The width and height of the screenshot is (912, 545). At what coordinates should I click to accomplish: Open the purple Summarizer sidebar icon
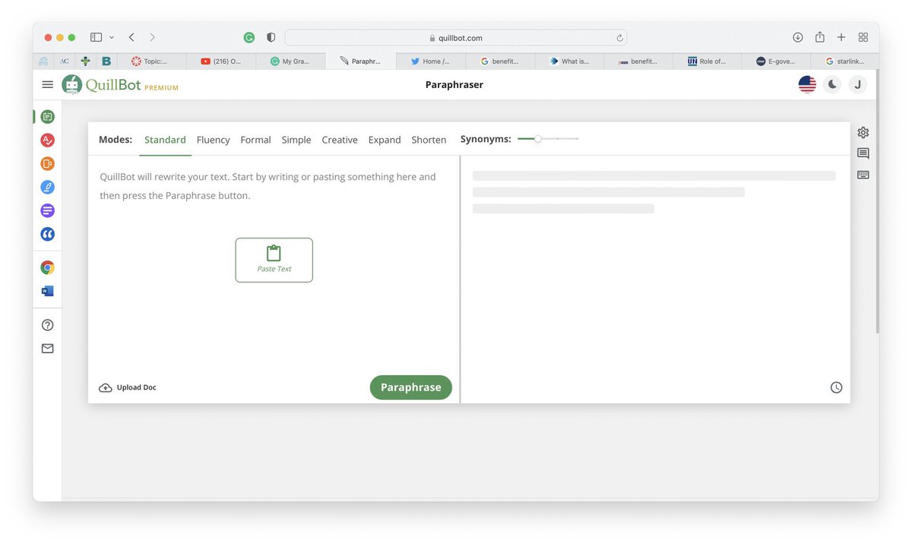(48, 210)
